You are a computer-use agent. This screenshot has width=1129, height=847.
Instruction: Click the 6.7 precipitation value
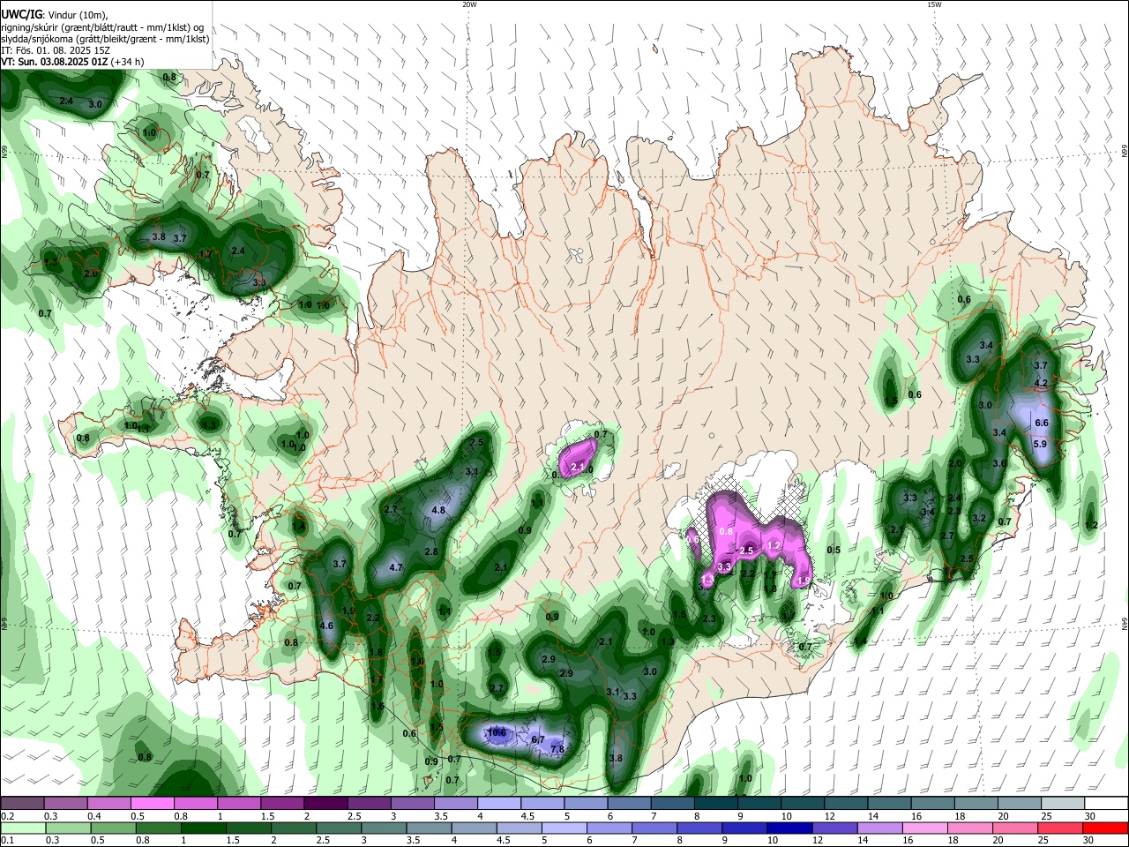click(x=539, y=739)
